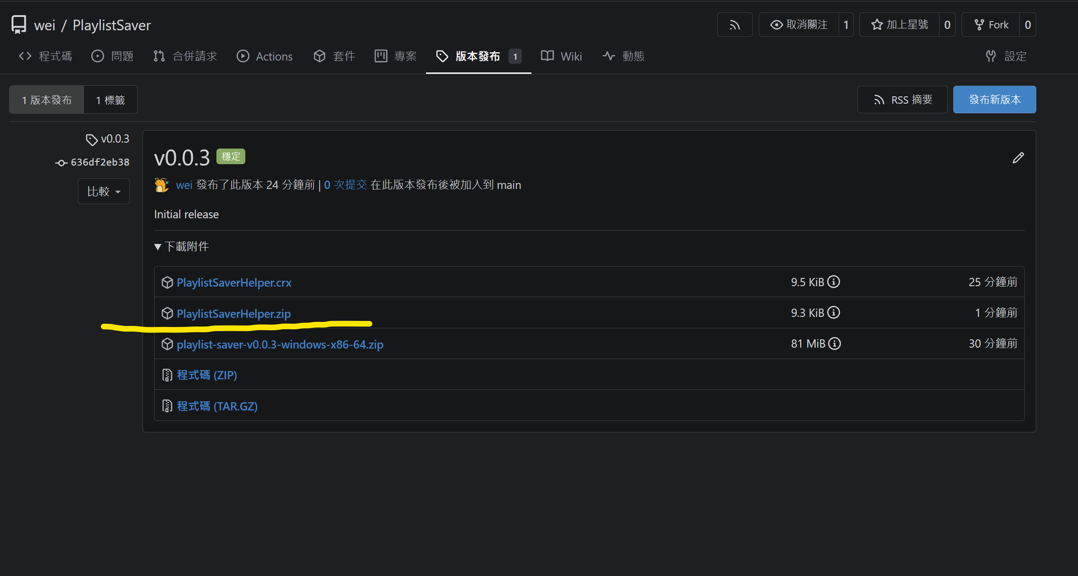Open the 程式碼 code tab

(x=45, y=56)
